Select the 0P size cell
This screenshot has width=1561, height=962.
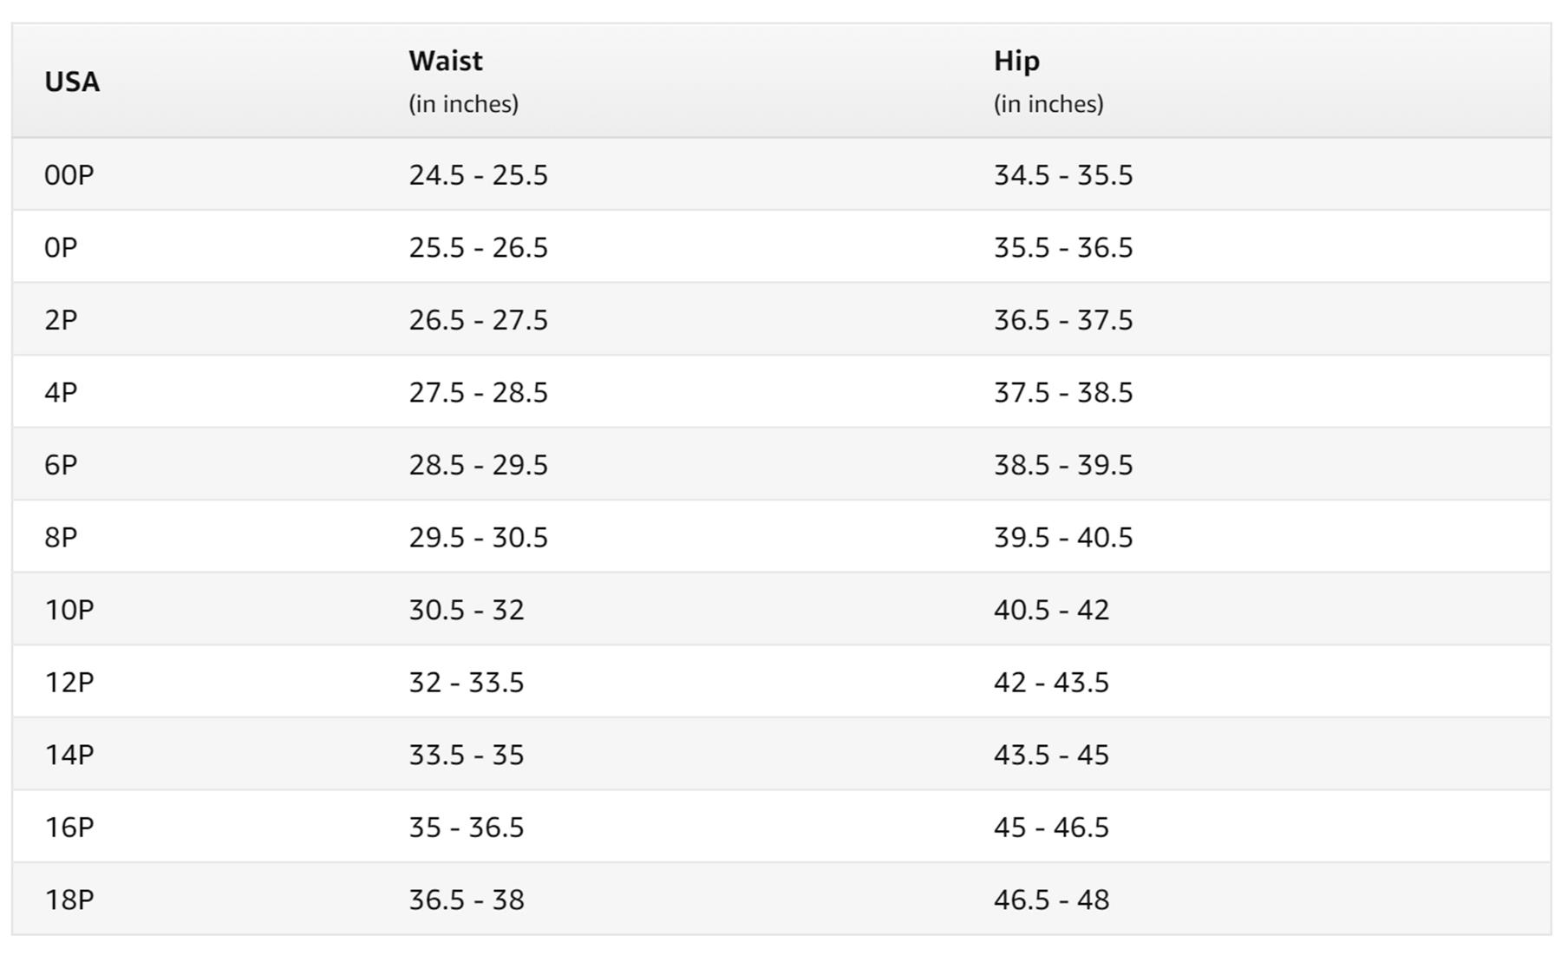click(61, 248)
